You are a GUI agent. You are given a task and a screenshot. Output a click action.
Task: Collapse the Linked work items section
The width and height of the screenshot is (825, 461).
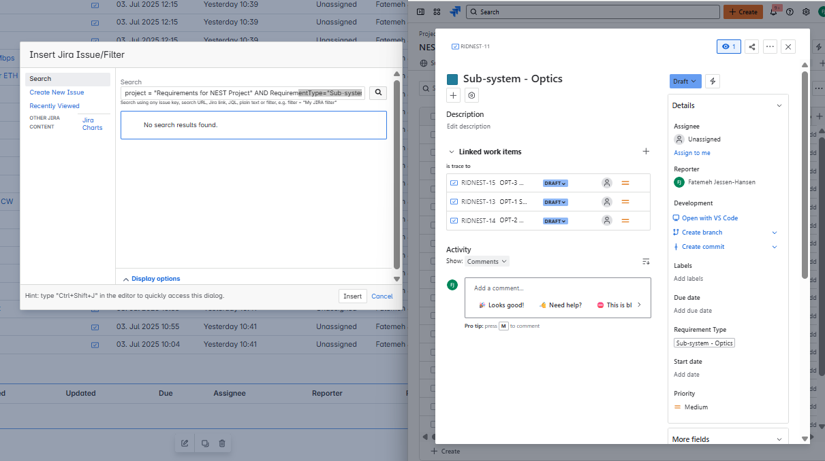pyautogui.click(x=451, y=152)
